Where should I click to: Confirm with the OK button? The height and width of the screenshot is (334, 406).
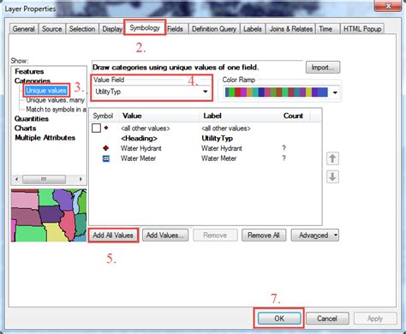point(279,319)
